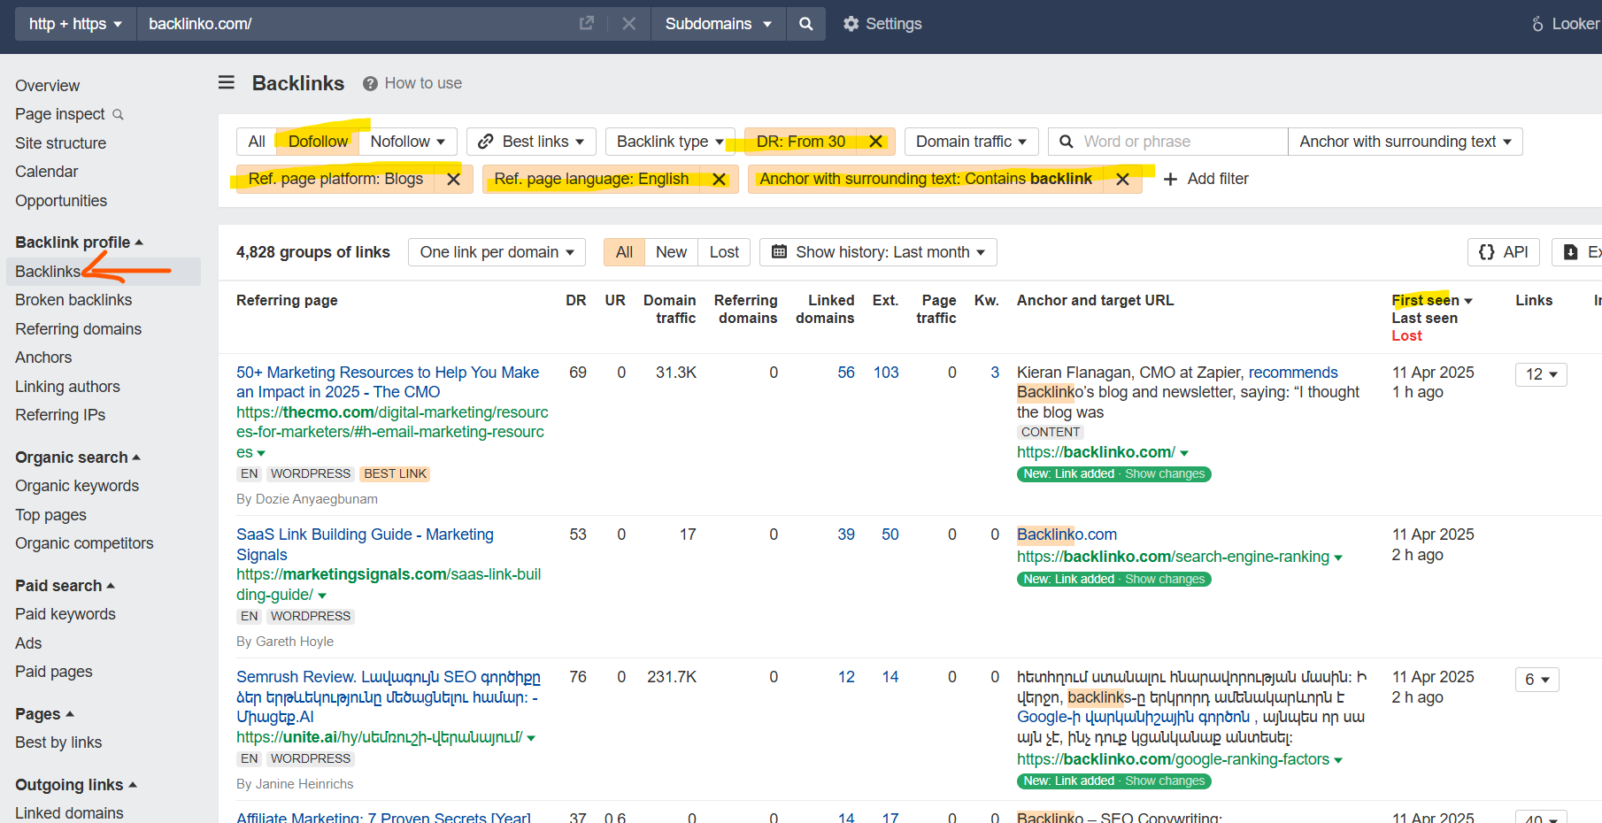Viewport: 1602px width, 823px height.
Task: Click the Page inspect search icon
Action: click(118, 115)
